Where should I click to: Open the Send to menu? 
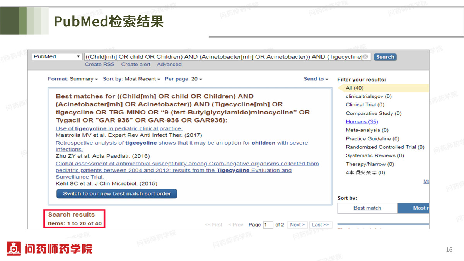coord(316,79)
